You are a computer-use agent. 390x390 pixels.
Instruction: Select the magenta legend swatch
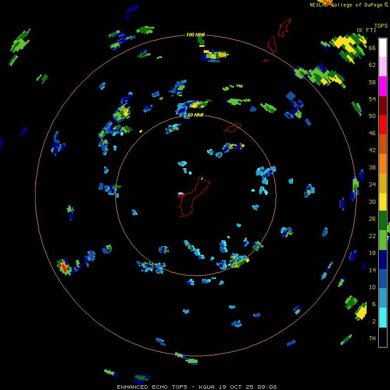pyautogui.click(x=383, y=86)
